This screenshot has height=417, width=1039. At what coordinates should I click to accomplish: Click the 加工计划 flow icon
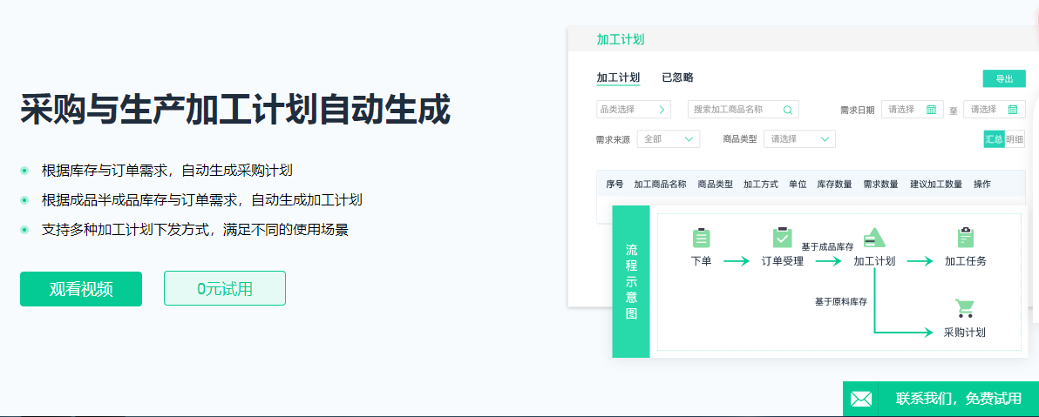point(874,238)
